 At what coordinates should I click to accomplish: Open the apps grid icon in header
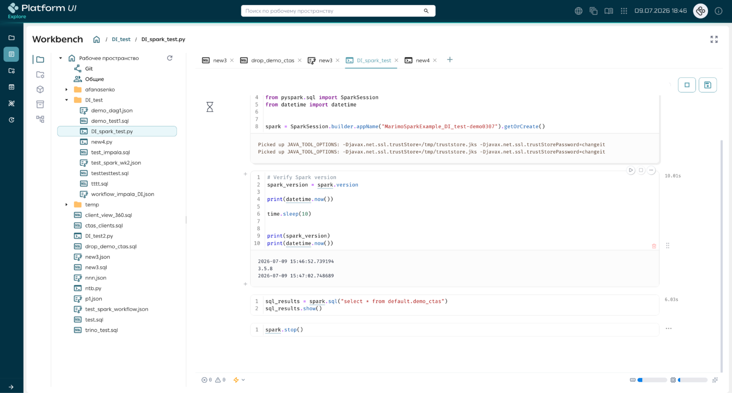click(624, 11)
